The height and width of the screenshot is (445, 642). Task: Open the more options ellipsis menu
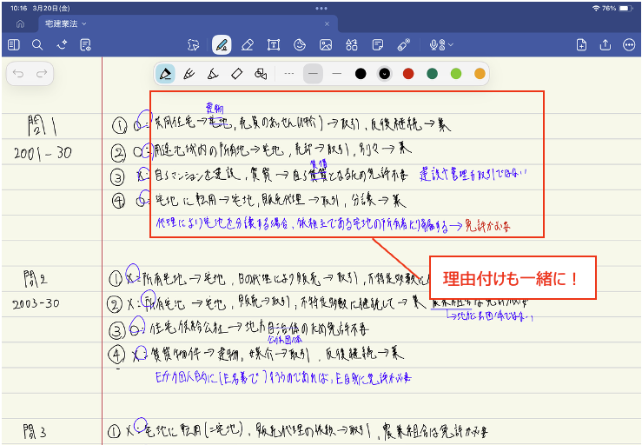(x=628, y=44)
